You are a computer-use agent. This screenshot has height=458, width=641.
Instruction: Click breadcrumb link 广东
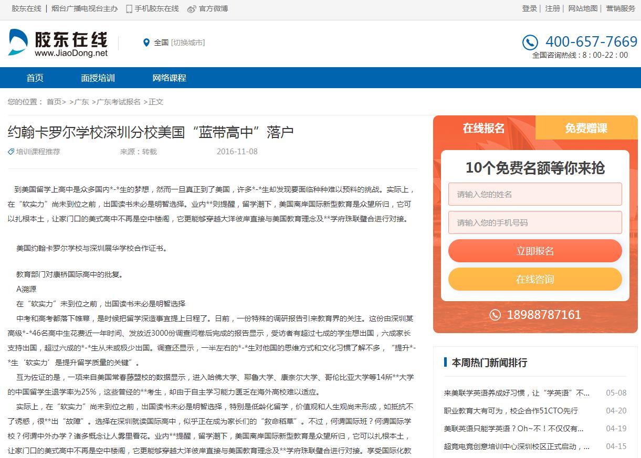click(81, 102)
